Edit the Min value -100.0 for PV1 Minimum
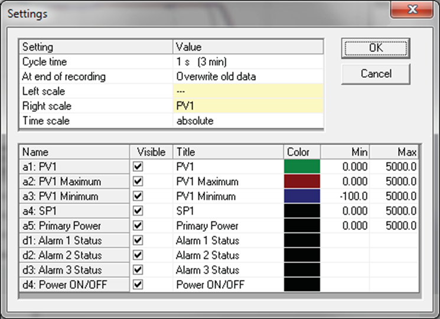 pyautogui.click(x=345, y=196)
